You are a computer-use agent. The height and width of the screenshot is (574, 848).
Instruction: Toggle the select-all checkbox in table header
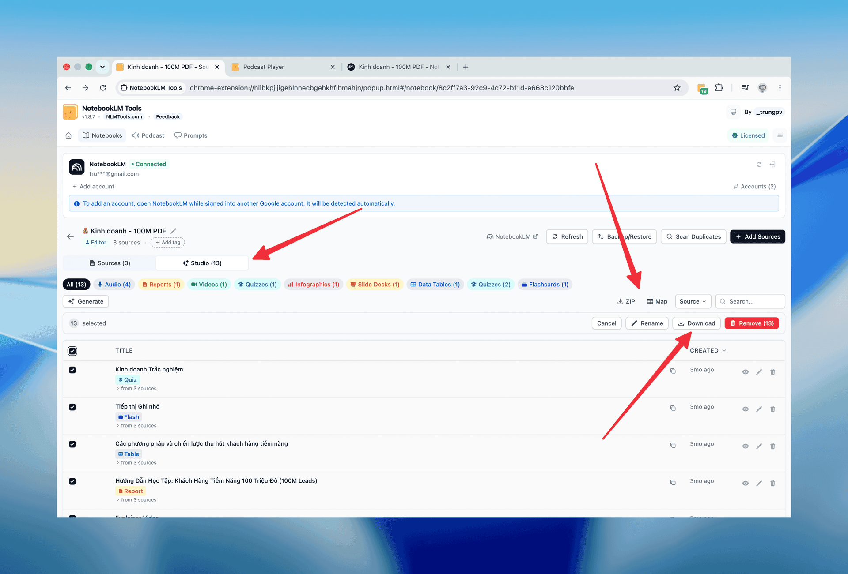click(72, 351)
